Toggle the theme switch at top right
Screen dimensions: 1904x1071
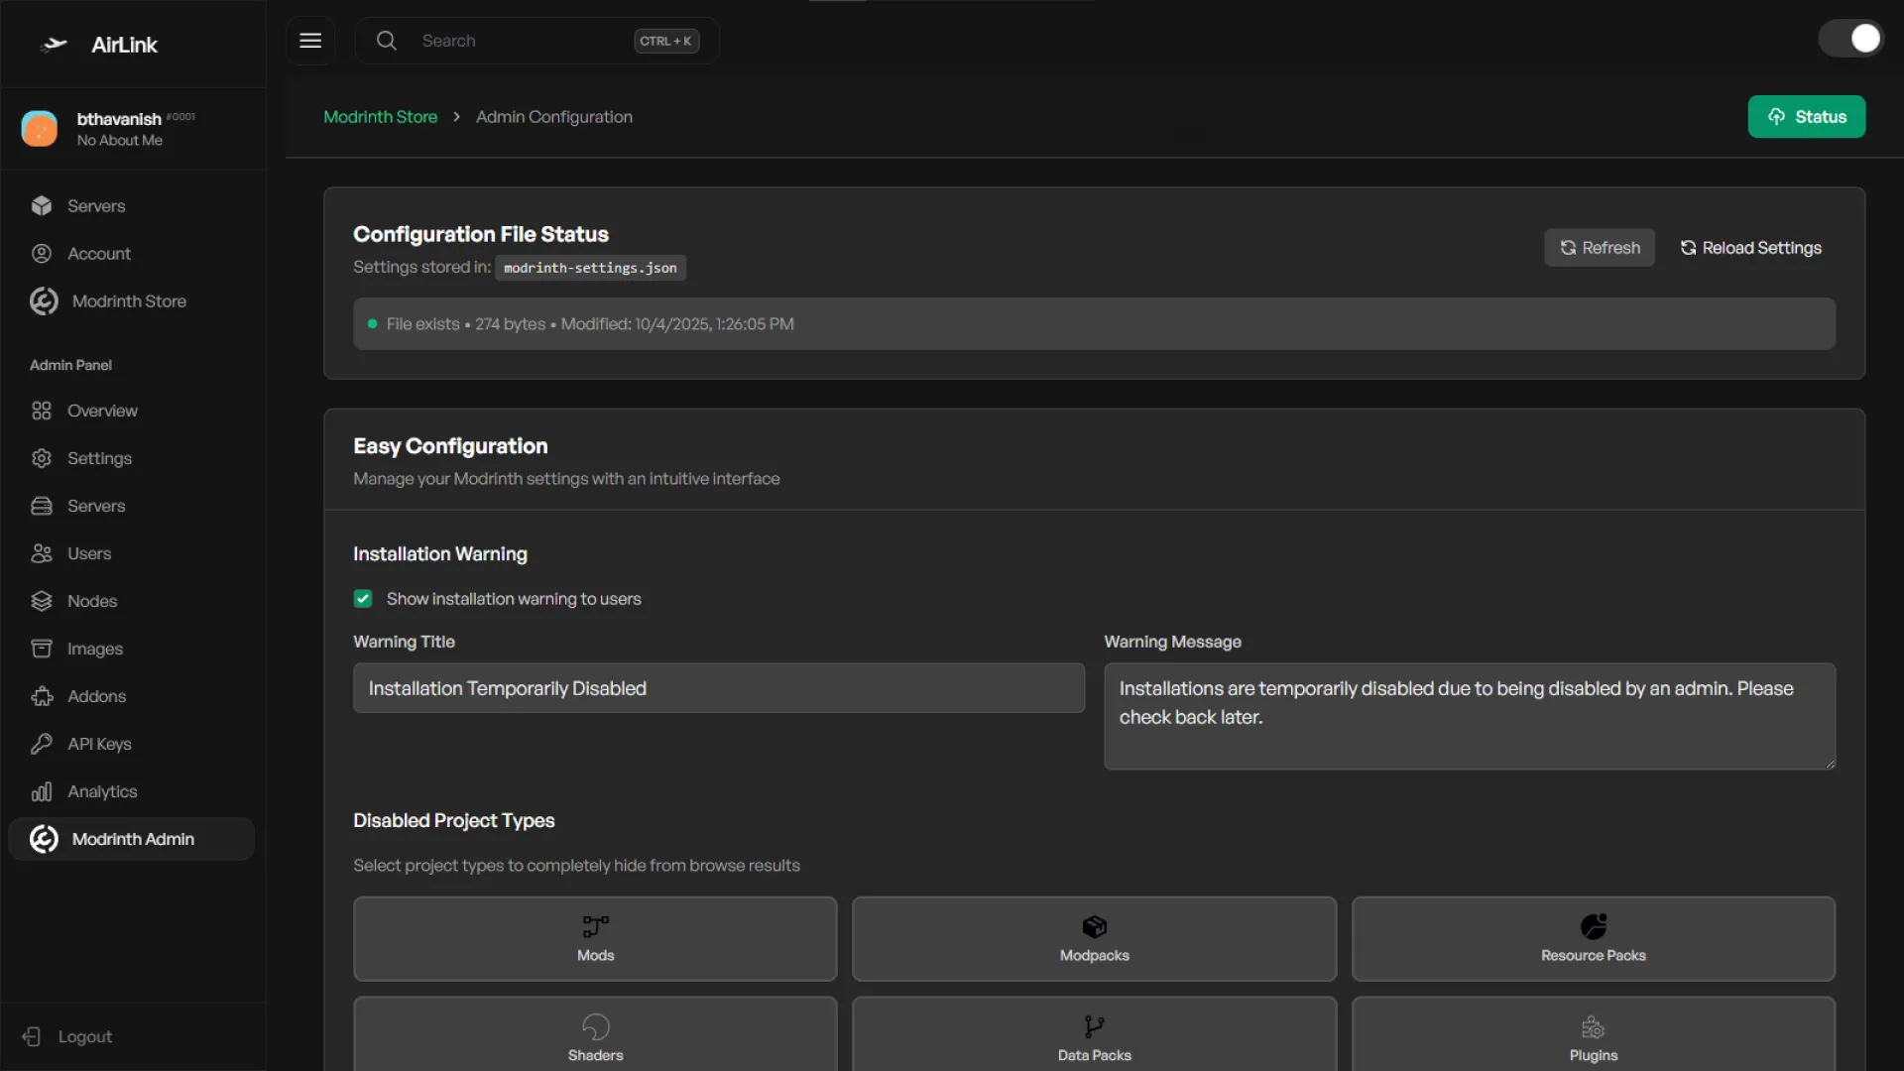tap(1850, 39)
